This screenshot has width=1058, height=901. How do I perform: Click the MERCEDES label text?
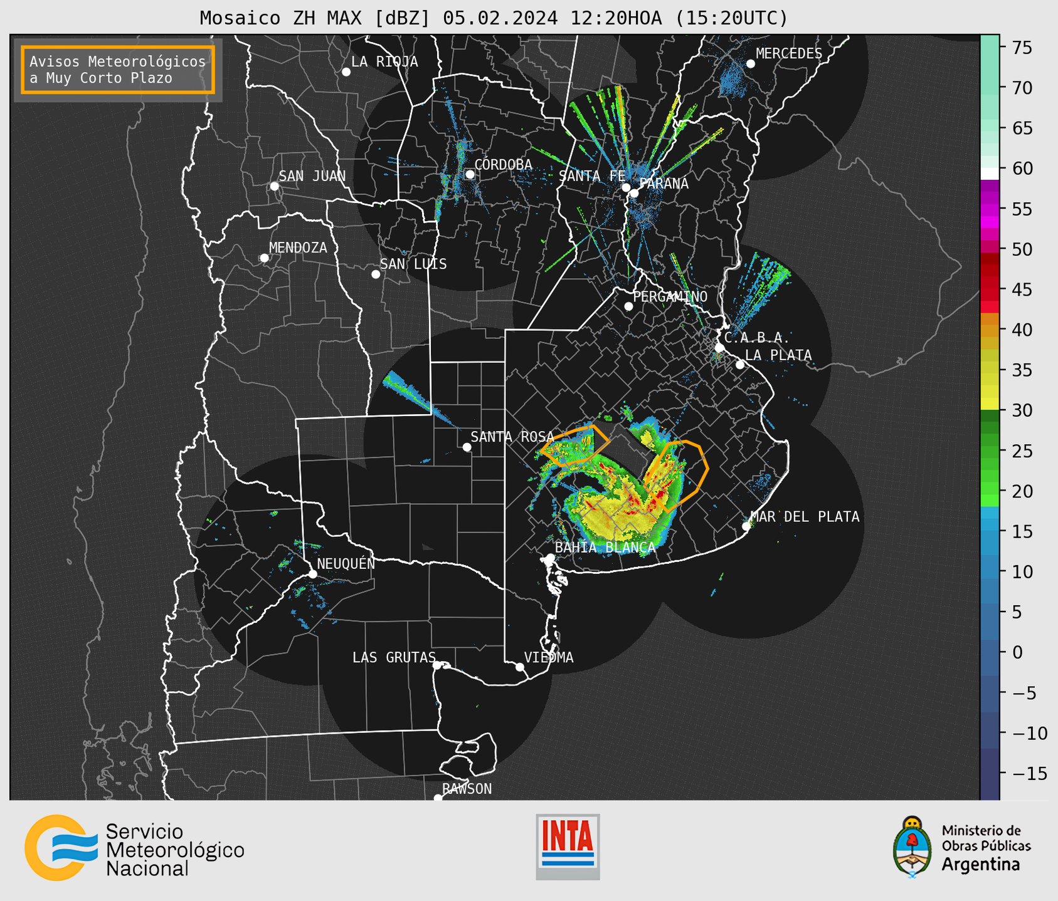(x=789, y=54)
